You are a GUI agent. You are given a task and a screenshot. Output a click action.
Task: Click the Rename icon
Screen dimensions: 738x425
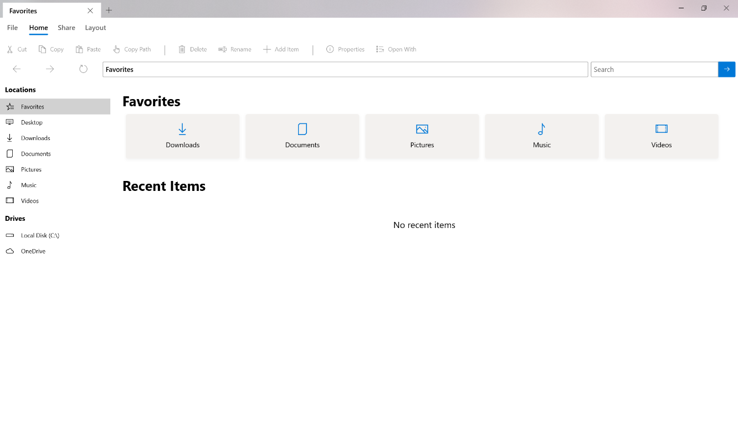[222, 49]
